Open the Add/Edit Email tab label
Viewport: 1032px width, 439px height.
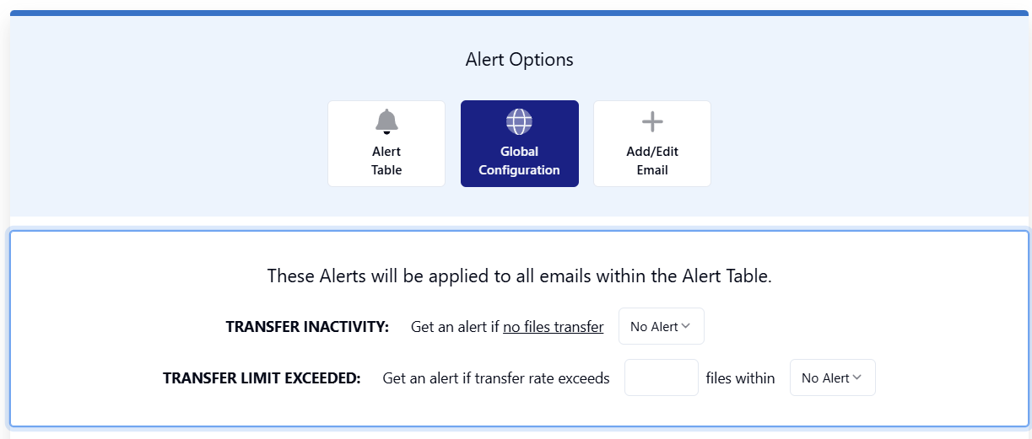[652, 161]
